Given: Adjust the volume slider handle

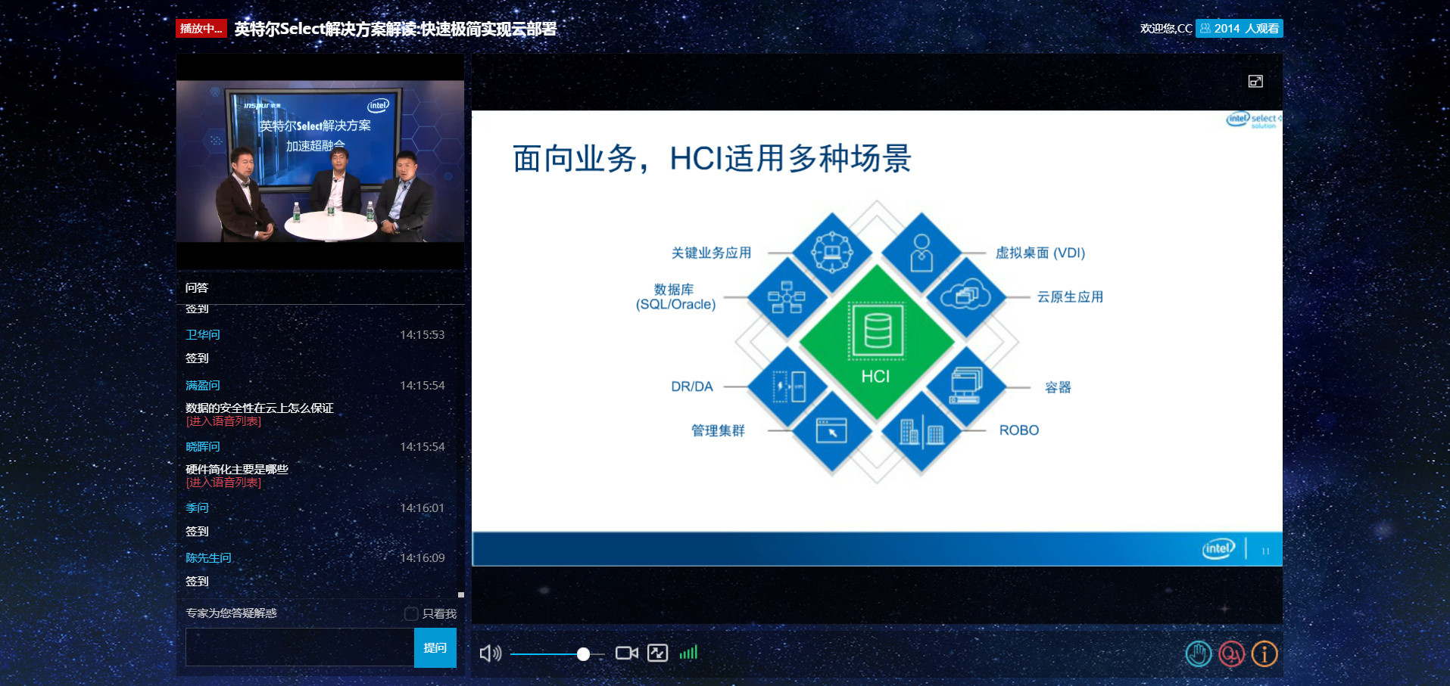Looking at the screenshot, I should click(x=583, y=653).
